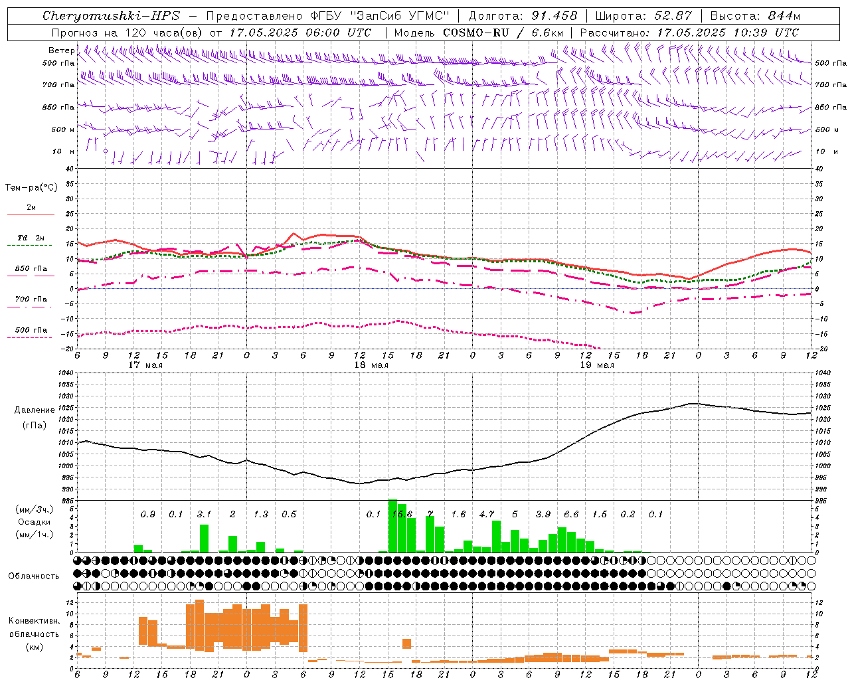The image size is (850, 680).
Task: Click the 0.2 precipitation amount value
Action: [x=628, y=514]
